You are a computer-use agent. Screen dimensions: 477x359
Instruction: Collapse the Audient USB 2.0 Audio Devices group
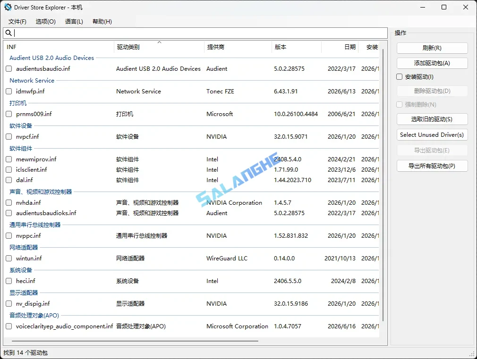(x=52, y=58)
